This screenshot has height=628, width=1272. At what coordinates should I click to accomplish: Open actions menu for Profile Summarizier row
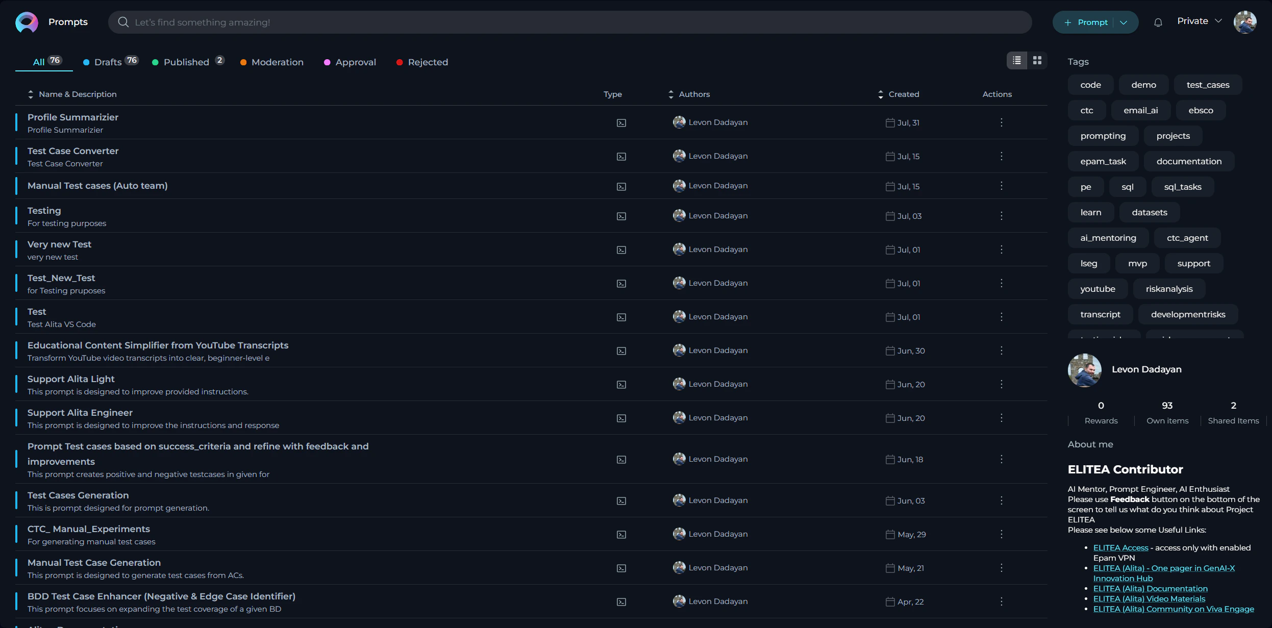(x=1001, y=122)
